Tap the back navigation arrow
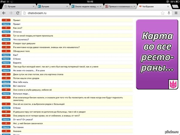Image resolution: width=180 pixels, height=135 pixels. [x=4, y=13]
